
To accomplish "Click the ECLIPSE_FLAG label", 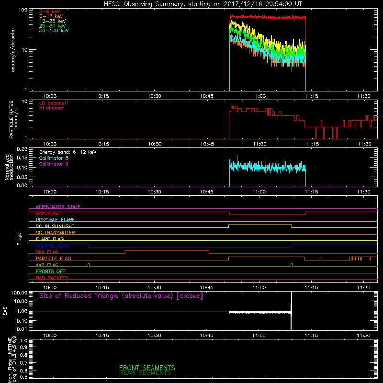I will pos(52,246).
